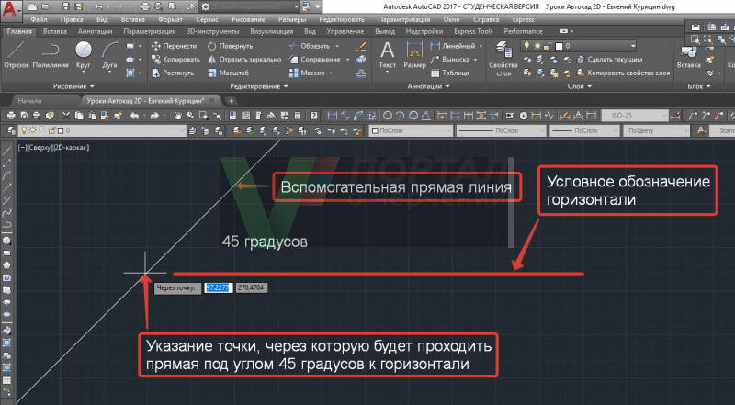Open the Текст annotation tool
The image size is (735, 405).
[x=387, y=55]
